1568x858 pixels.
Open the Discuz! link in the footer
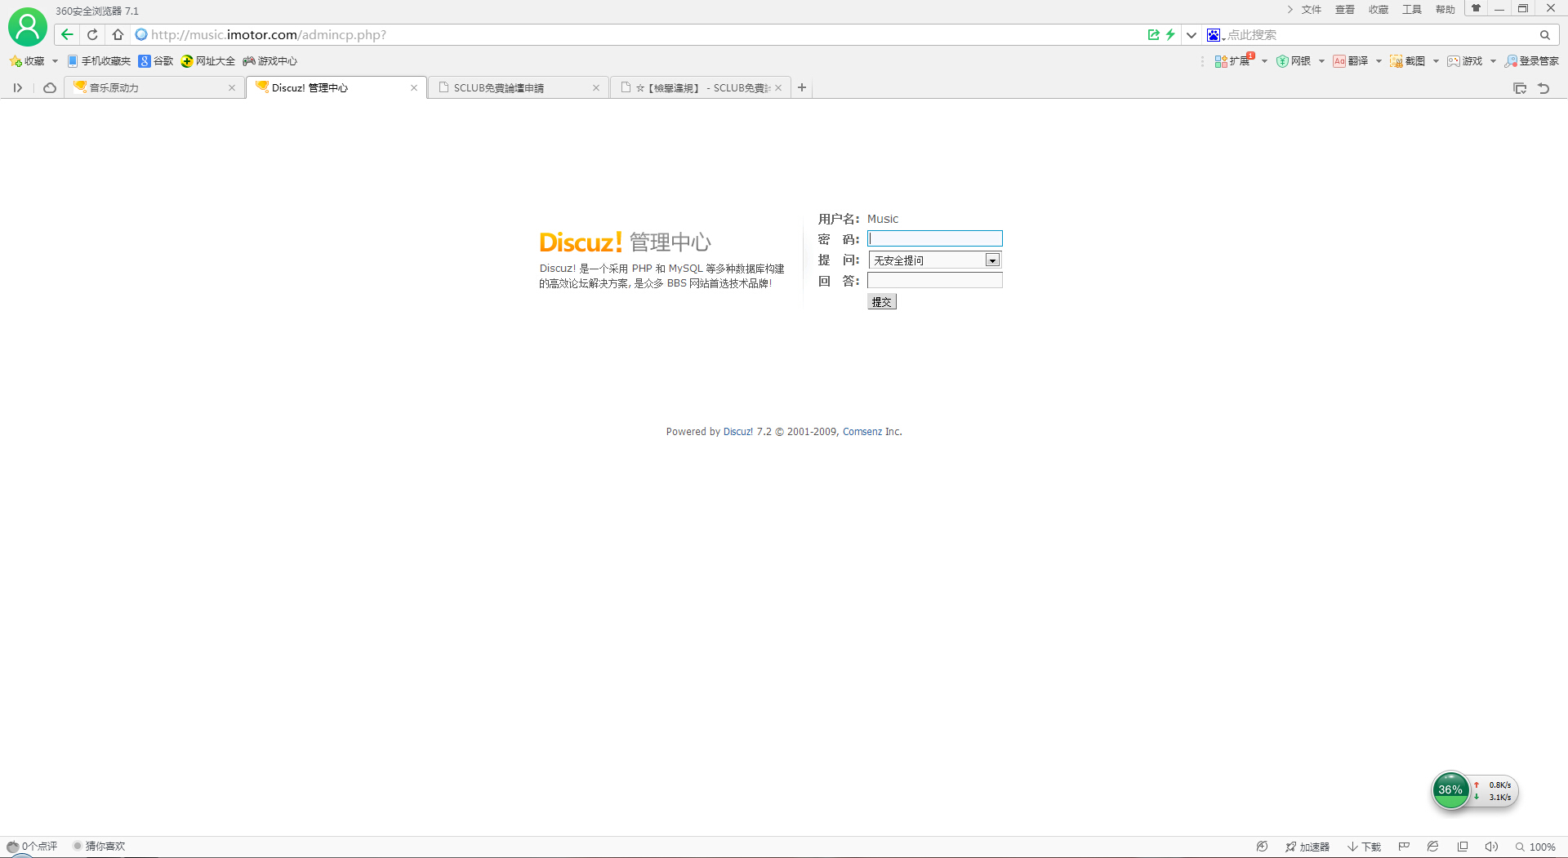738,432
